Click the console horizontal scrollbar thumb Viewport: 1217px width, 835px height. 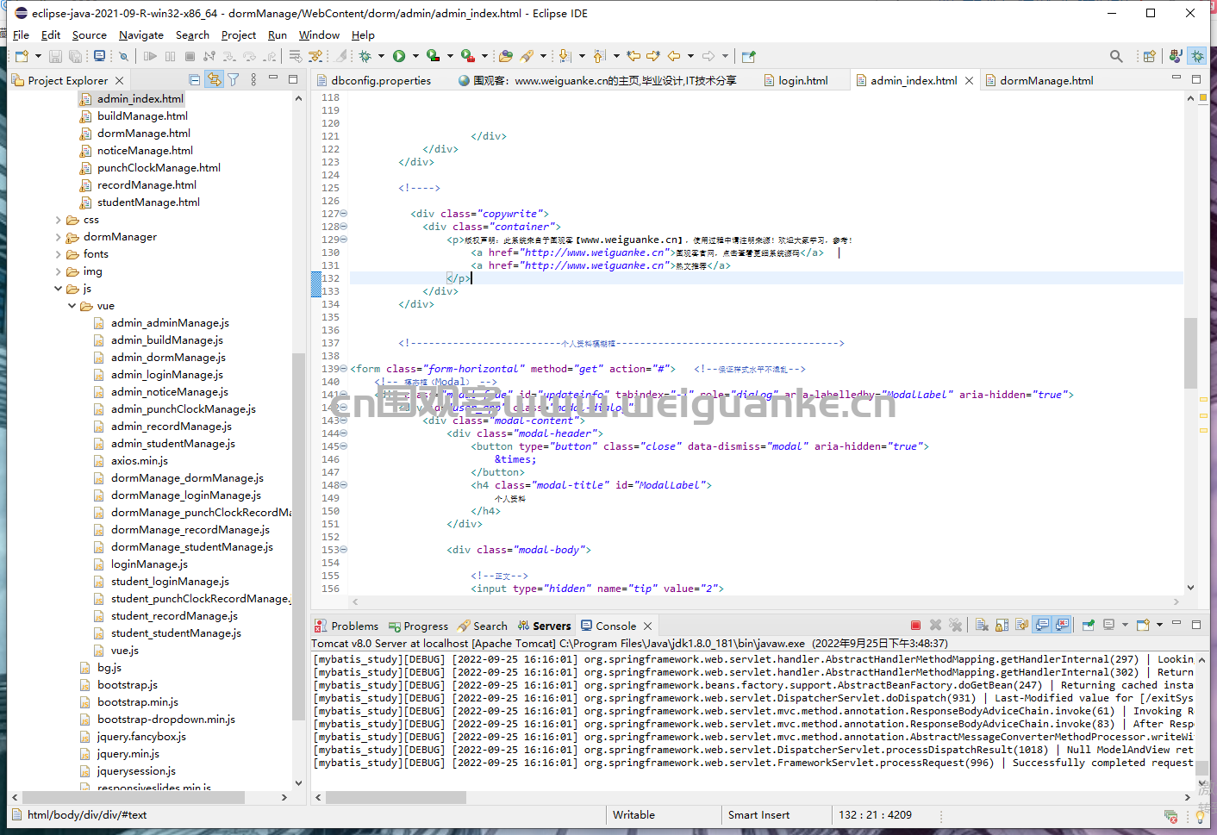[396, 797]
